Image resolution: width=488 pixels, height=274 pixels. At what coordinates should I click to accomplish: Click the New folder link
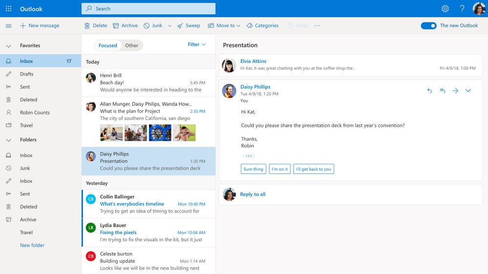coord(32,245)
